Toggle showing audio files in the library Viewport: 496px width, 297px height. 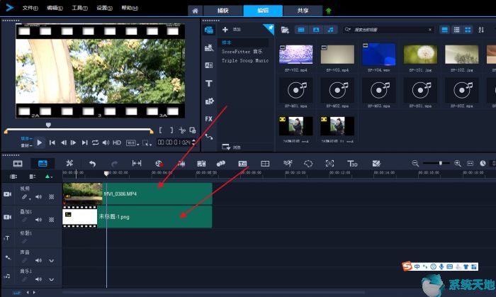click(x=330, y=30)
